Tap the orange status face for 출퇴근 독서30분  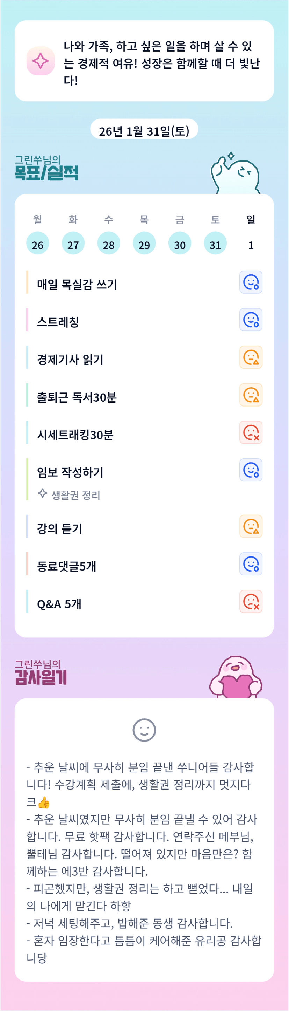[x=251, y=395]
